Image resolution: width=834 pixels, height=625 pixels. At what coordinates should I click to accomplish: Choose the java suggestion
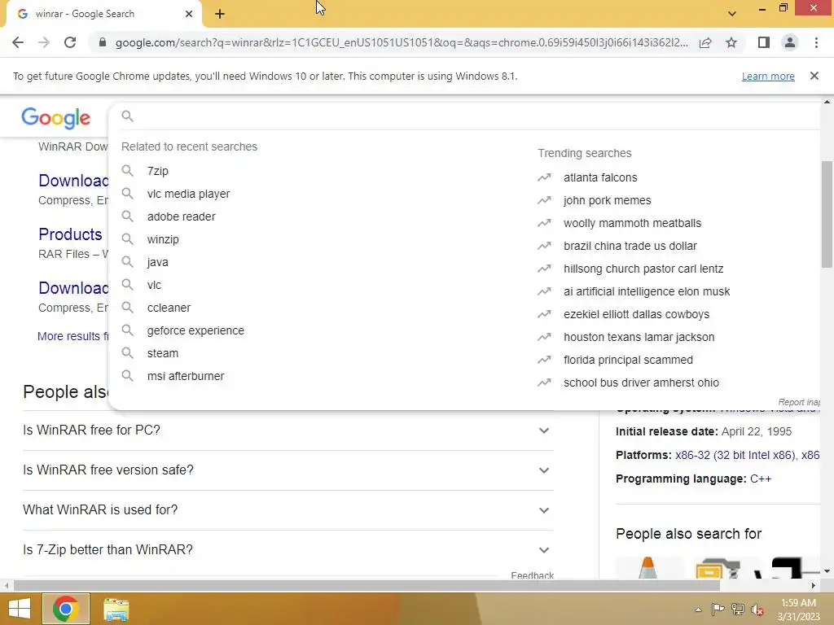point(157,263)
